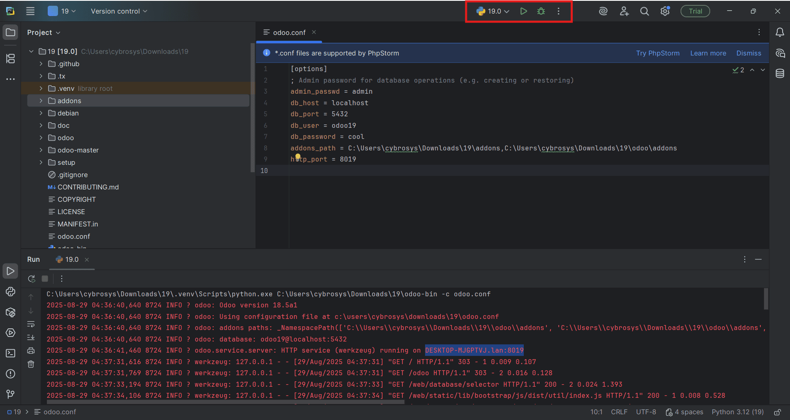790x420 pixels.
Task: Open more run actions three-dot menu
Action: coord(558,11)
